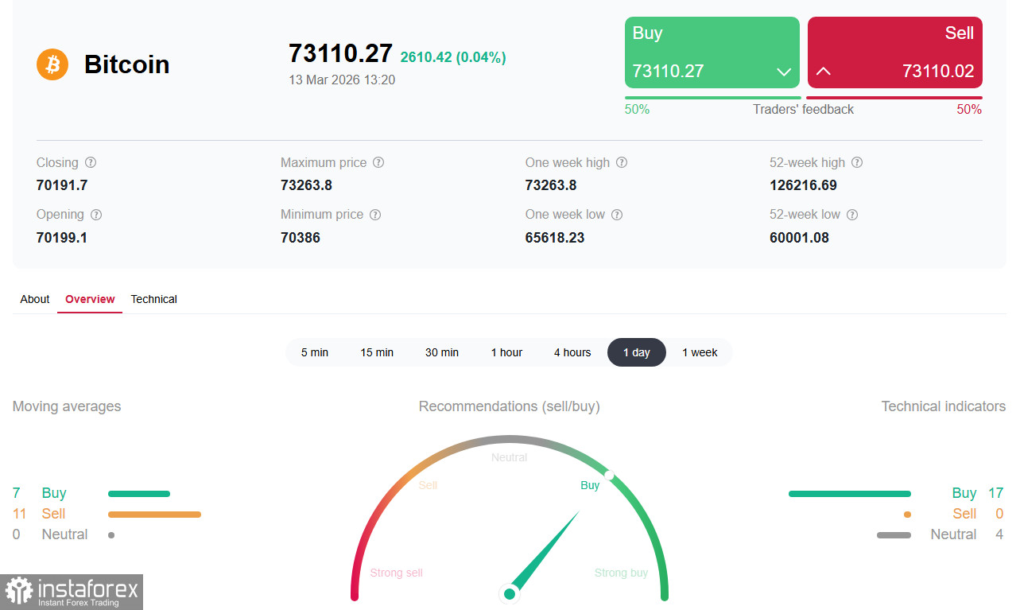
Task: Click the Bitcoin currency logo icon
Action: (x=52, y=64)
